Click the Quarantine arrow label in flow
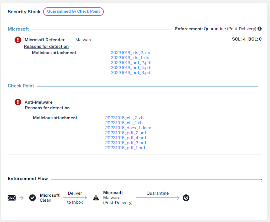 158,193
